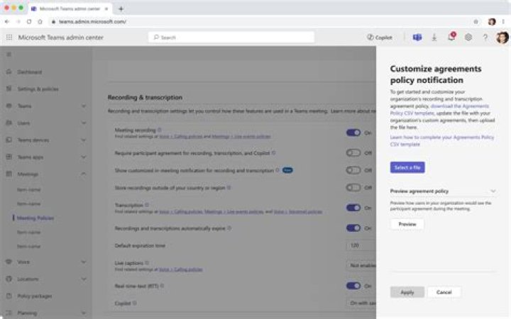Toggle Real-time text (RTT) switch
The height and width of the screenshot is (319, 511).
353,286
